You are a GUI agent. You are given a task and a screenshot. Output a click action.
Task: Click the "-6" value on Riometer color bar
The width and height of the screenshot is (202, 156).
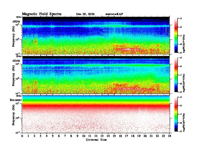coord(181,106)
